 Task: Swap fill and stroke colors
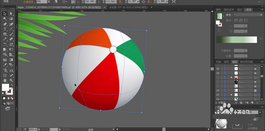pos(12,85)
